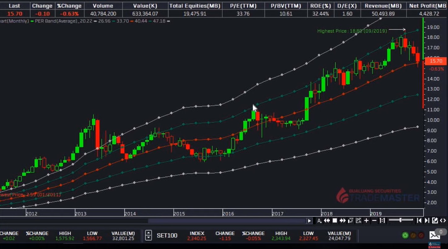Click the square stop button in chart toolbar
The height and width of the screenshot is (249, 448).
tap(335, 220)
